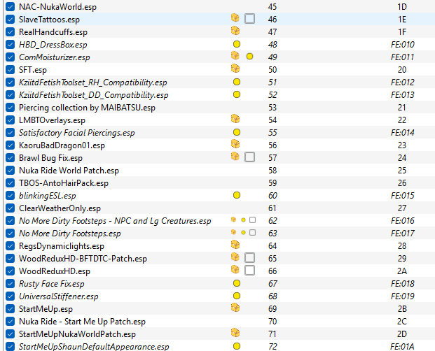The height and width of the screenshot is (351, 435).
Task: Click priority number 53 for Piercing collection
Action: pos(272,108)
